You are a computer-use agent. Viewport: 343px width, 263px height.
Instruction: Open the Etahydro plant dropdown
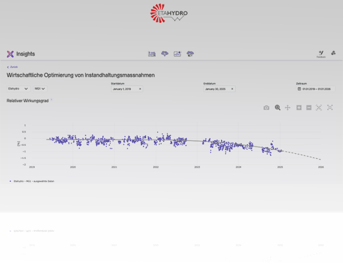pos(18,89)
